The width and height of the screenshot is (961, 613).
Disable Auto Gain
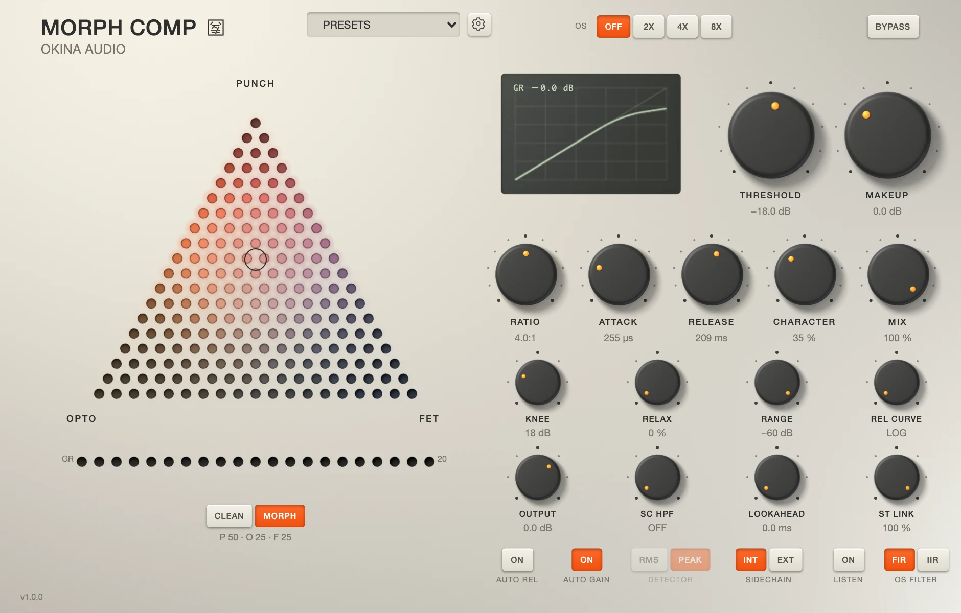(x=587, y=560)
